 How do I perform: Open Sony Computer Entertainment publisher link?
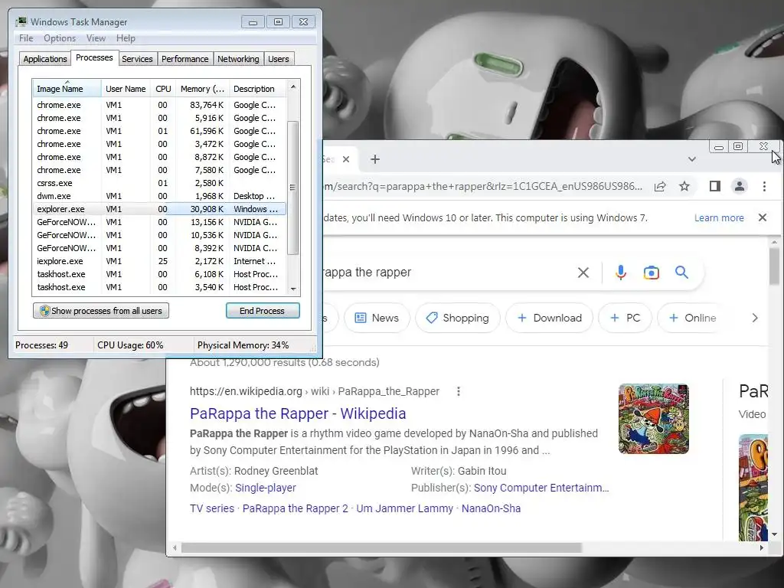coord(541,488)
